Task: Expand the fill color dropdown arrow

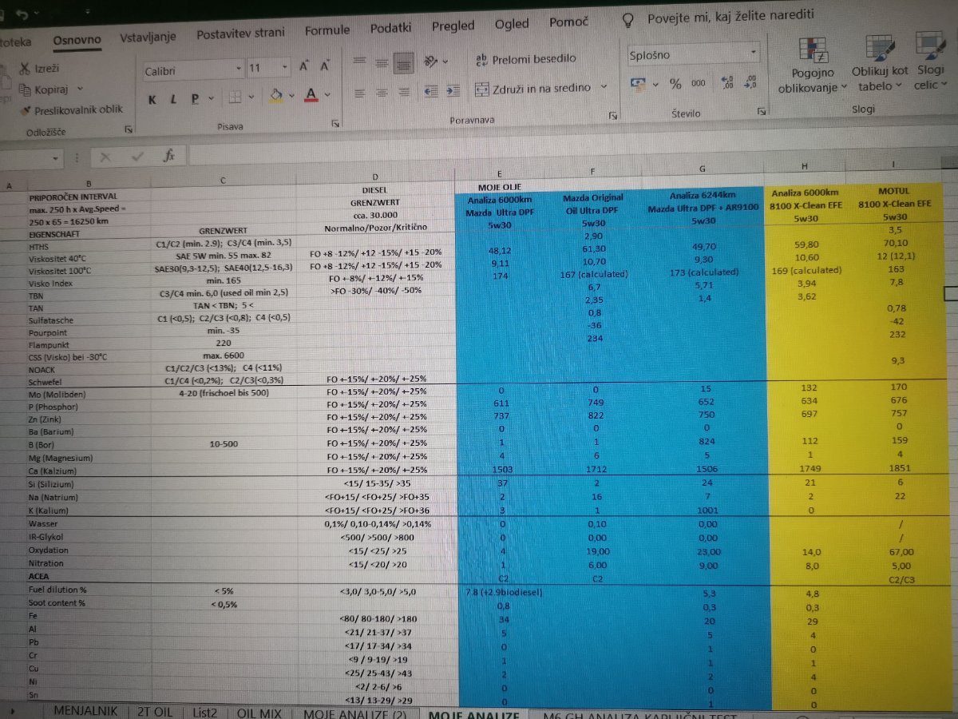Action: click(x=291, y=96)
